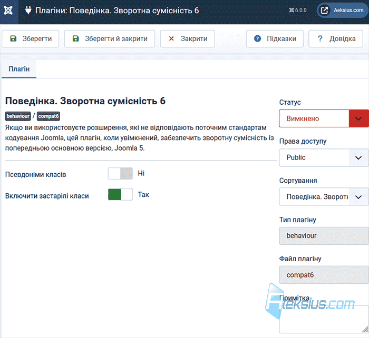Image resolution: width=369 pixels, height=338 pixels.
Task: Select the Плагін tab
Action: pos(19,69)
